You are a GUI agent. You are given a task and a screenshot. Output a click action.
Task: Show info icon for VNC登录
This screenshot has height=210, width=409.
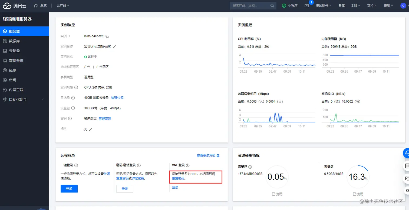188,165
